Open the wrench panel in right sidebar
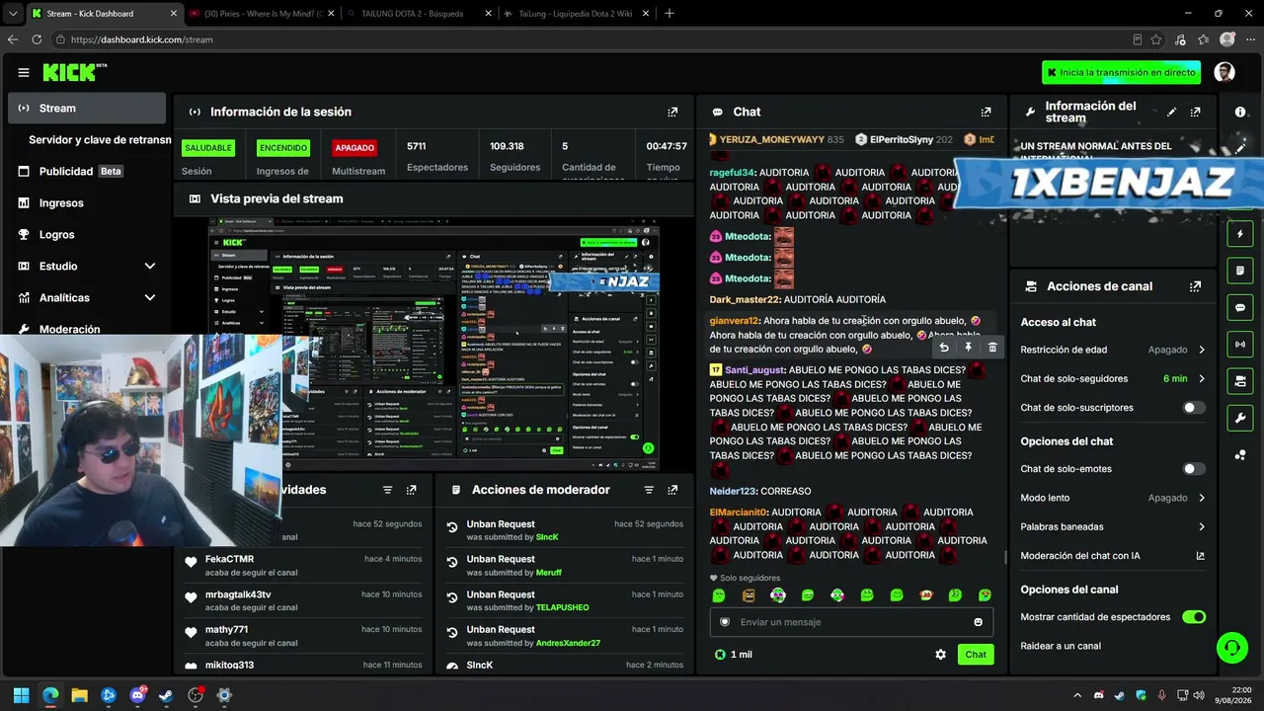Viewport: 1264px width, 711px height. 1240,418
